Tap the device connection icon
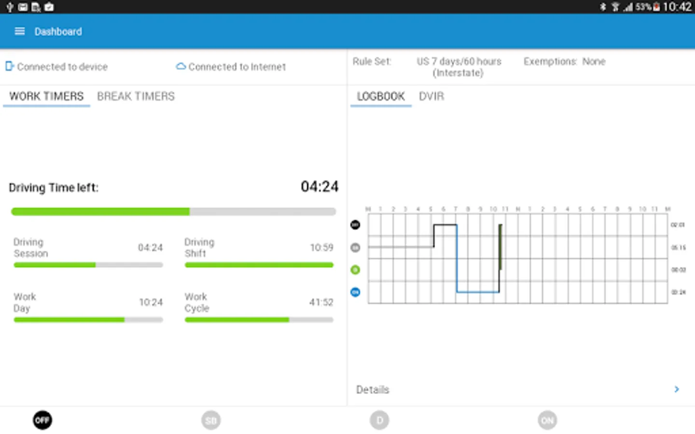Screen dimensions: 695x434 click(10, 66)
